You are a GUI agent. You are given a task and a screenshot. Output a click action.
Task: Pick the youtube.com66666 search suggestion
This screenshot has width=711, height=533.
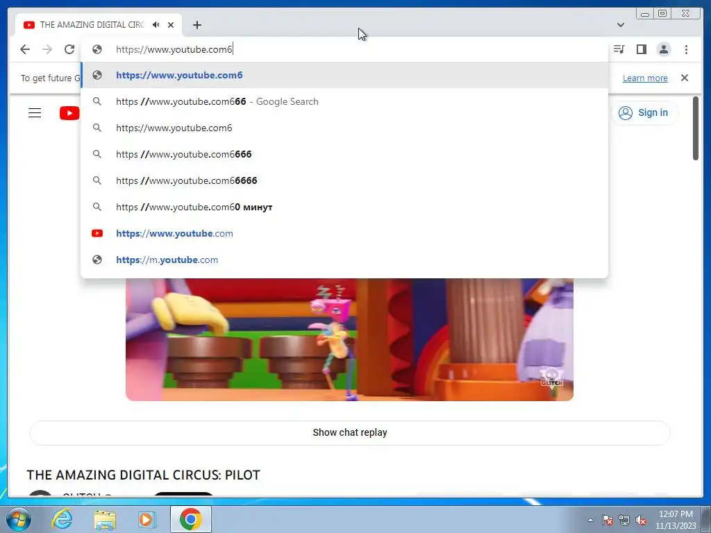pyautogui.click(x=344, y=180)
